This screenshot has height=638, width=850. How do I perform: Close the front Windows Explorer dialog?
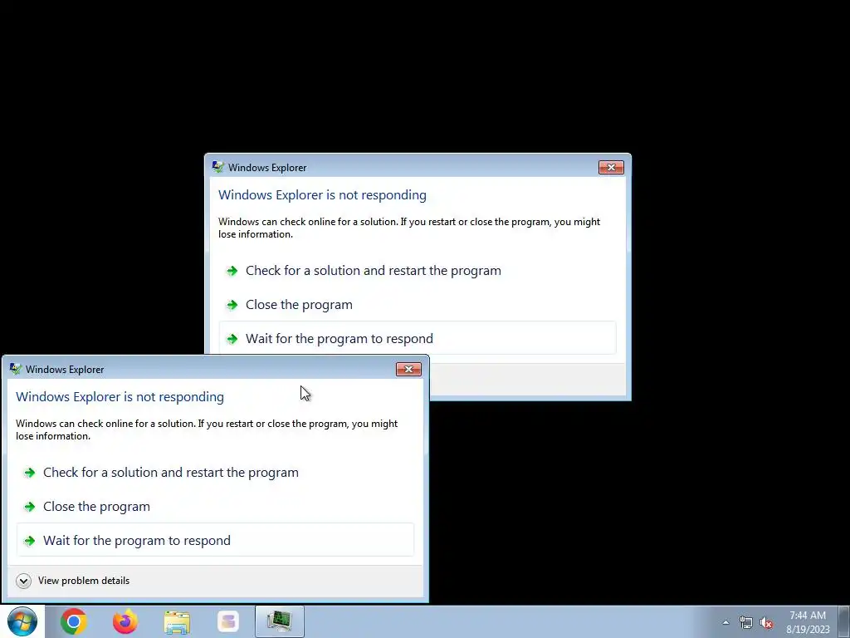408,370
